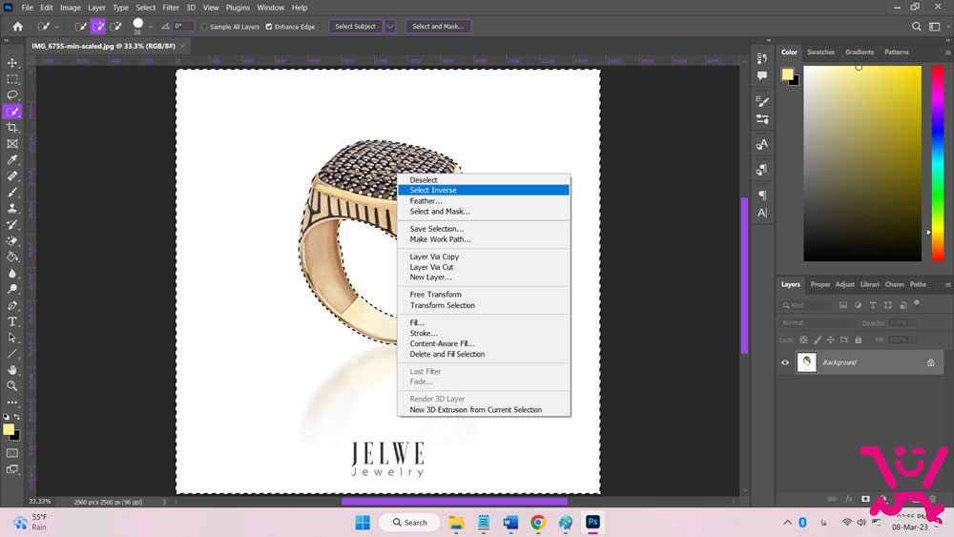Image resolution: width=954 pixels, height=537 pixels.
Task: Click New Selection mode icon
Action: [80, 26]
